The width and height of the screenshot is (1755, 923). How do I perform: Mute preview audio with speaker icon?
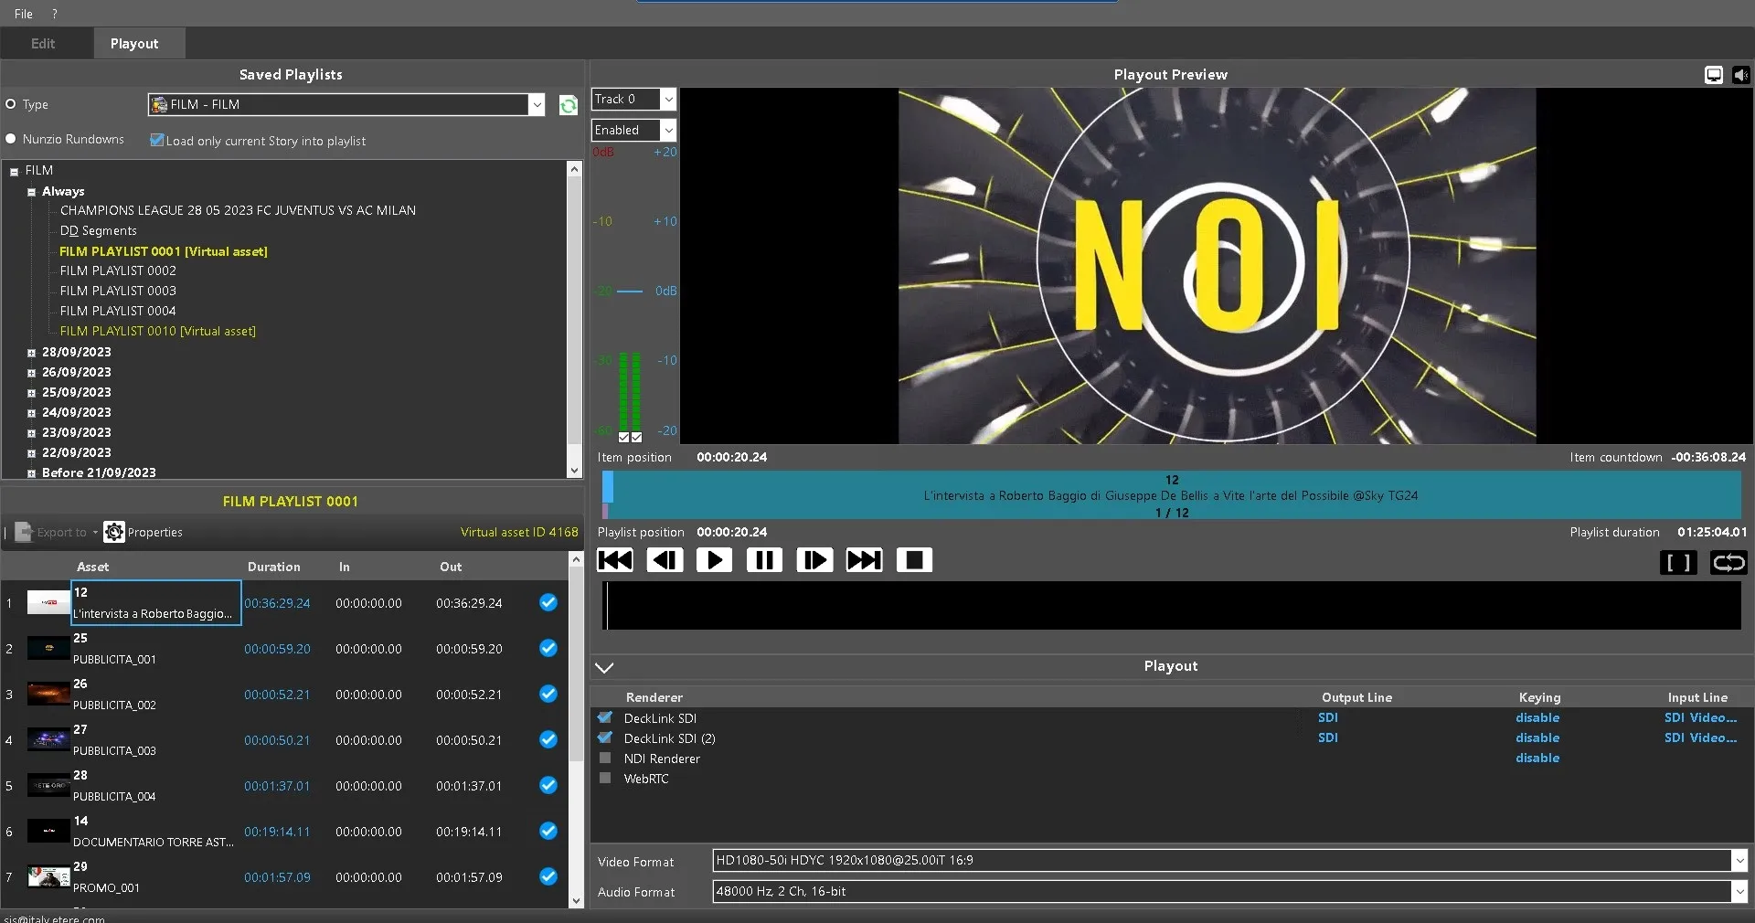pos(1740,75)
